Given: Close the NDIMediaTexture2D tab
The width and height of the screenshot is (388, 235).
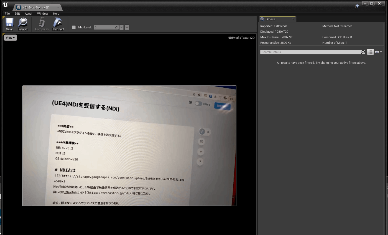Looking at the screenshot, I should click(x=58, y=7).
